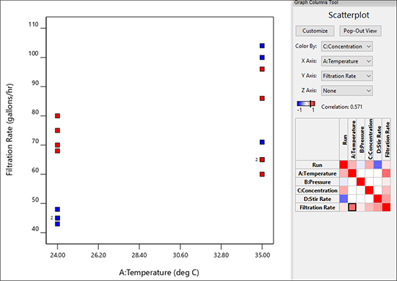Click the correlation color scale legend
This screenshot has height=281, width=397.
(x=306, y=104)
